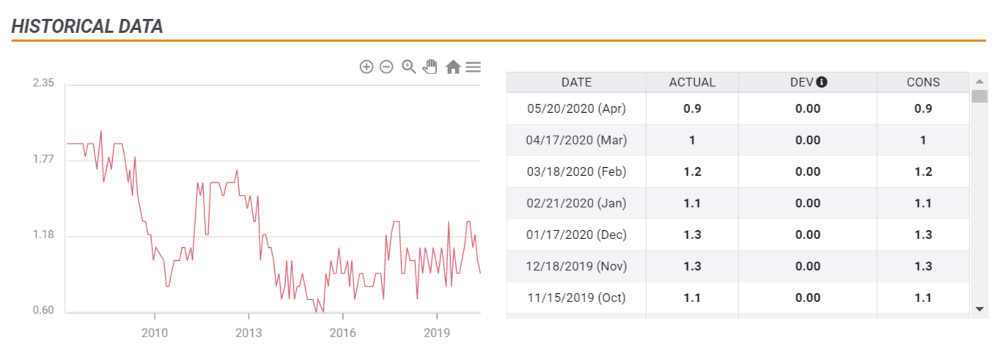The width and height of the screenshot is (1003, 360).
Task: Select the 04/17/2020 (Mar) date cell
Action: 576,140
